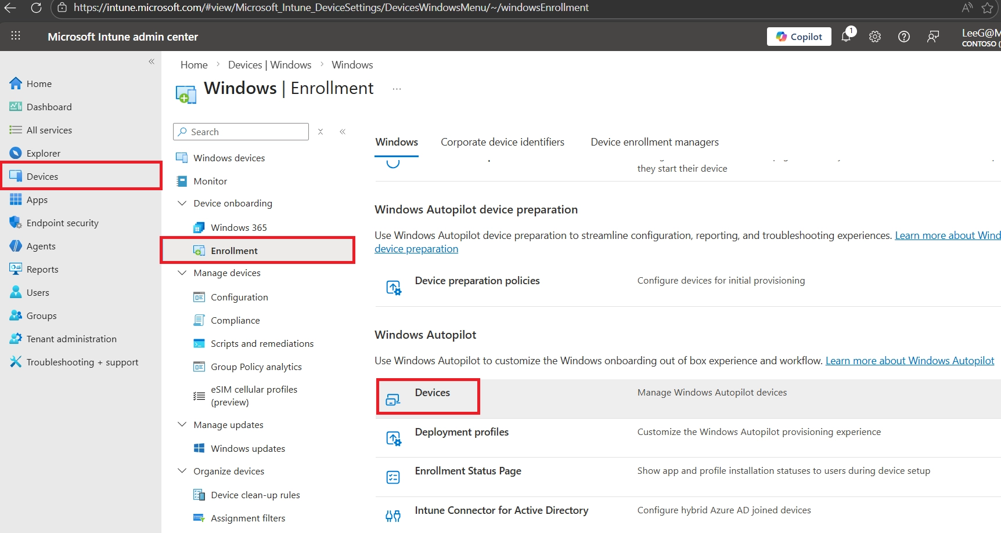1001x533 pixels.
Task: Switch to Corporate device identifiers tab
Action: click(502, 142)
